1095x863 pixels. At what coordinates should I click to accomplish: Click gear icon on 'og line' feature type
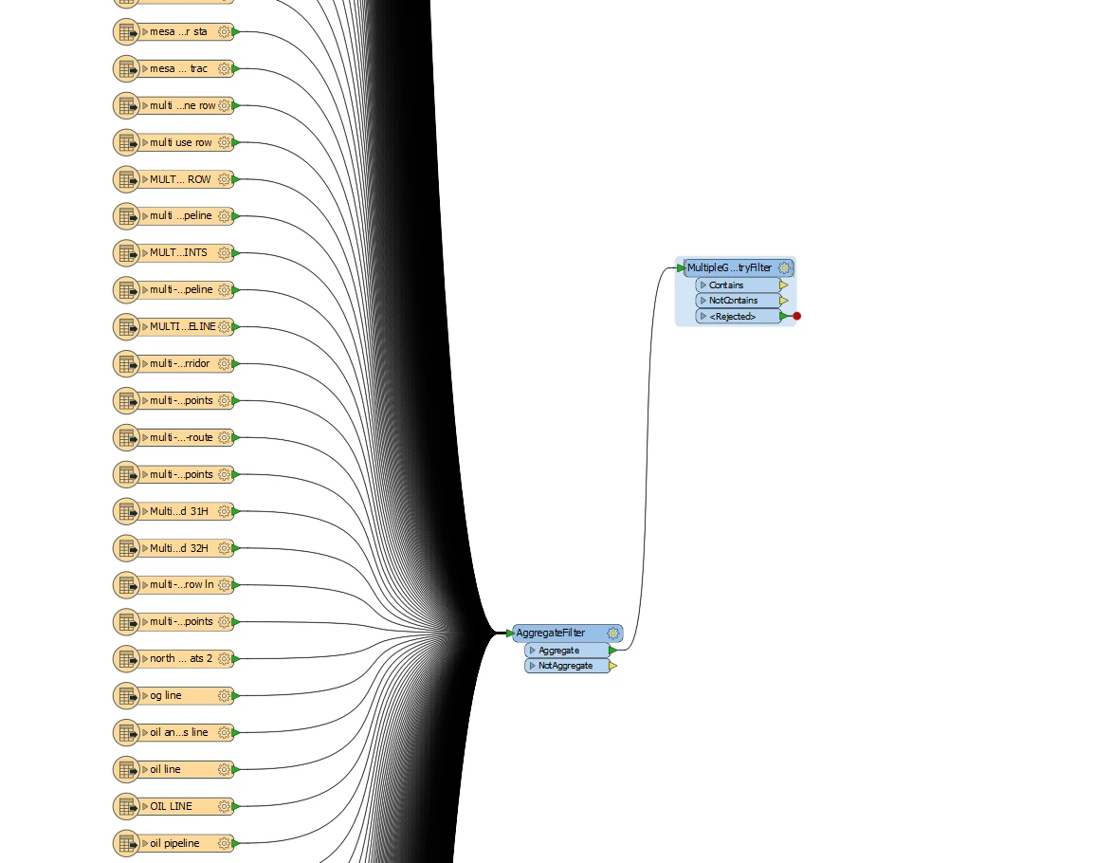(x=224, y=696)
